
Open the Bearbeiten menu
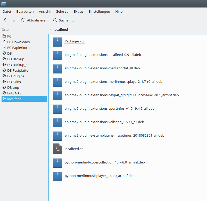click(25, 12)
